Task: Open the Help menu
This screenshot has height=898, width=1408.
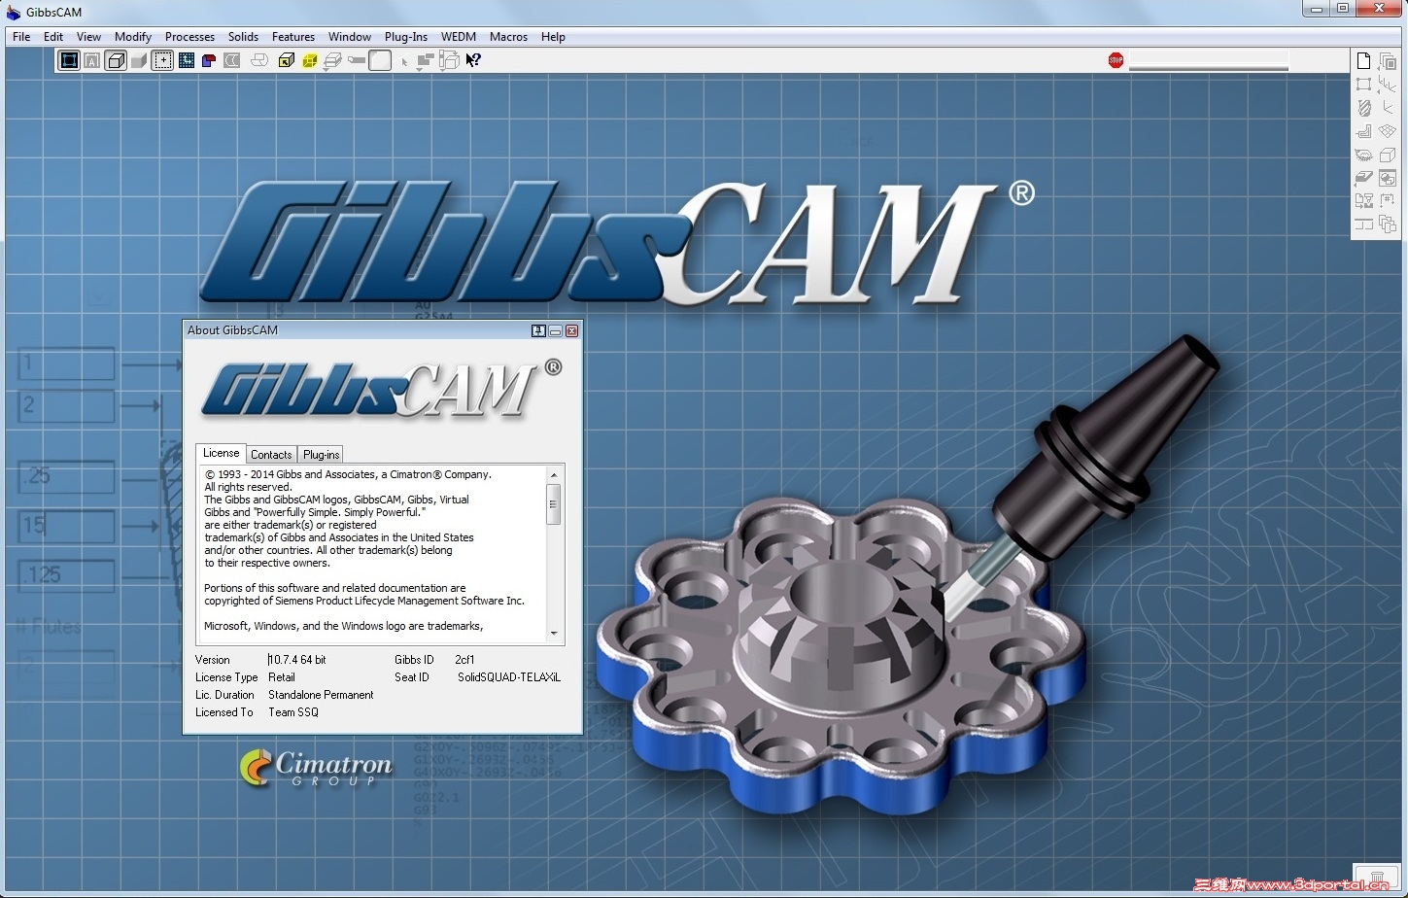Action: click(553, 37)
